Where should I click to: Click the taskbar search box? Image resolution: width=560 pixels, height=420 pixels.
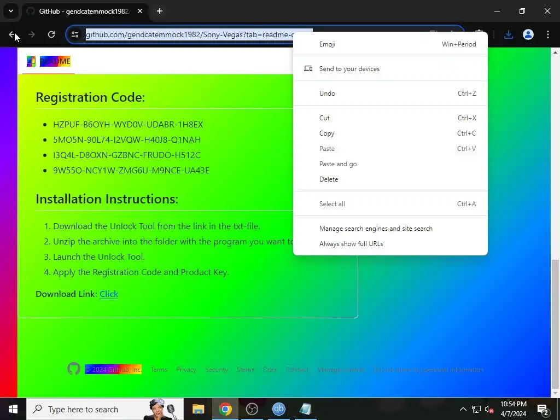click(x=105, y=409)
